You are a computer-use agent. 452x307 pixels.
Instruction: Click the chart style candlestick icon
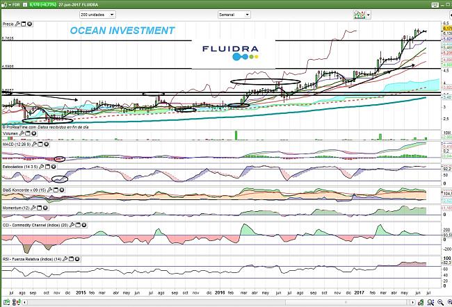pyautogui.click(x=360, y=15)
